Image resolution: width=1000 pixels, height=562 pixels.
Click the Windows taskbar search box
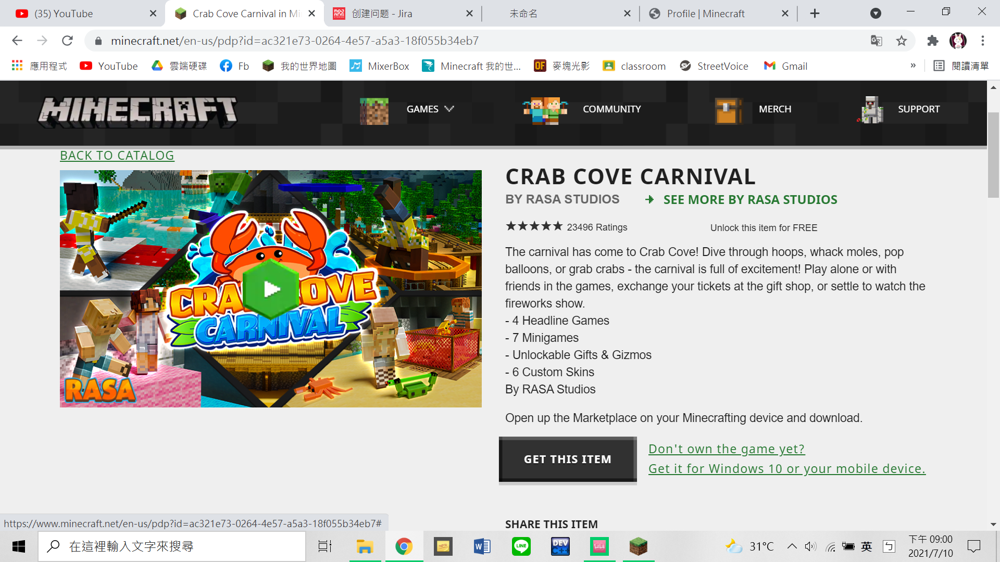click(172, 546)
